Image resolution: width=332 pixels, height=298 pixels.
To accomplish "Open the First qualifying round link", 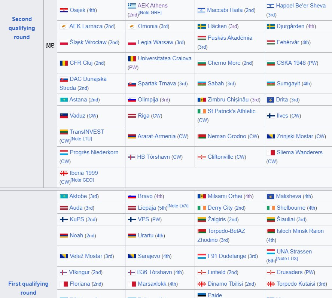I will (28, 288).
